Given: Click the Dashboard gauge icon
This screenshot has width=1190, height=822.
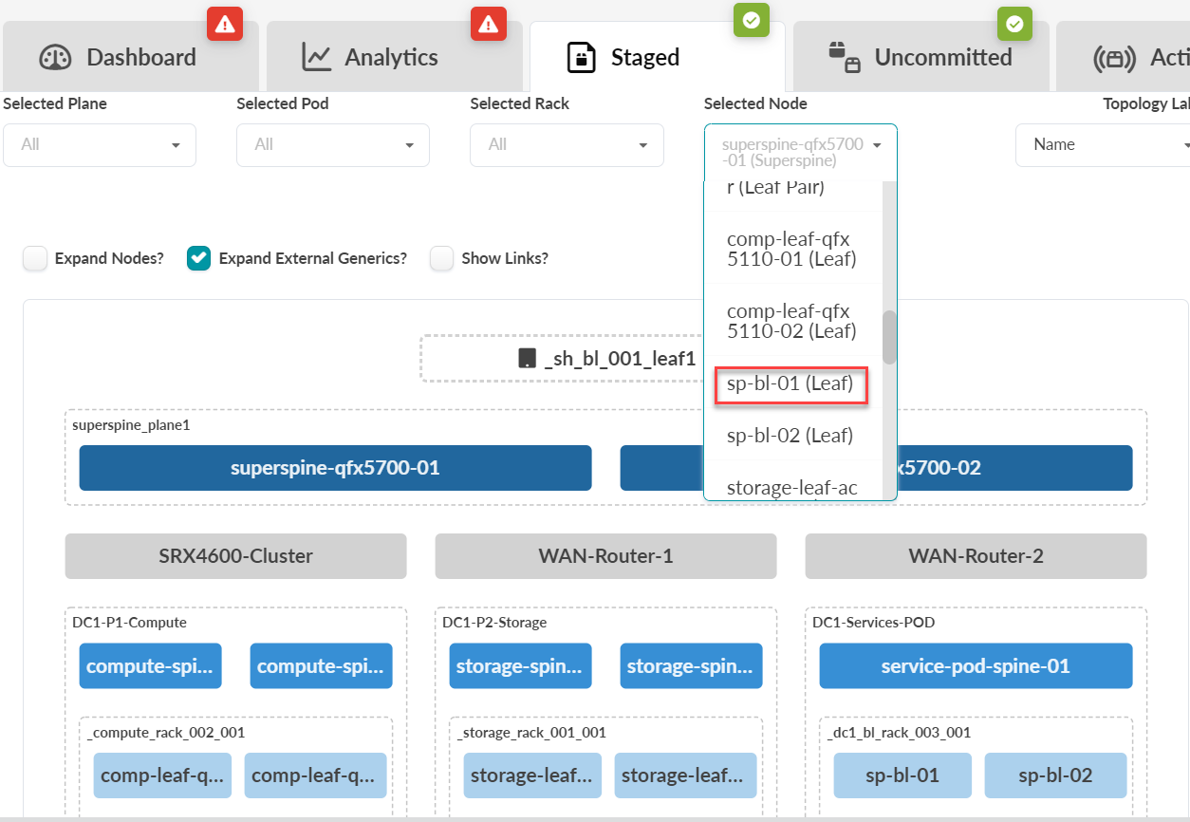Looking at the screenshot, I should pyautogui.click(x=55, y=57).
